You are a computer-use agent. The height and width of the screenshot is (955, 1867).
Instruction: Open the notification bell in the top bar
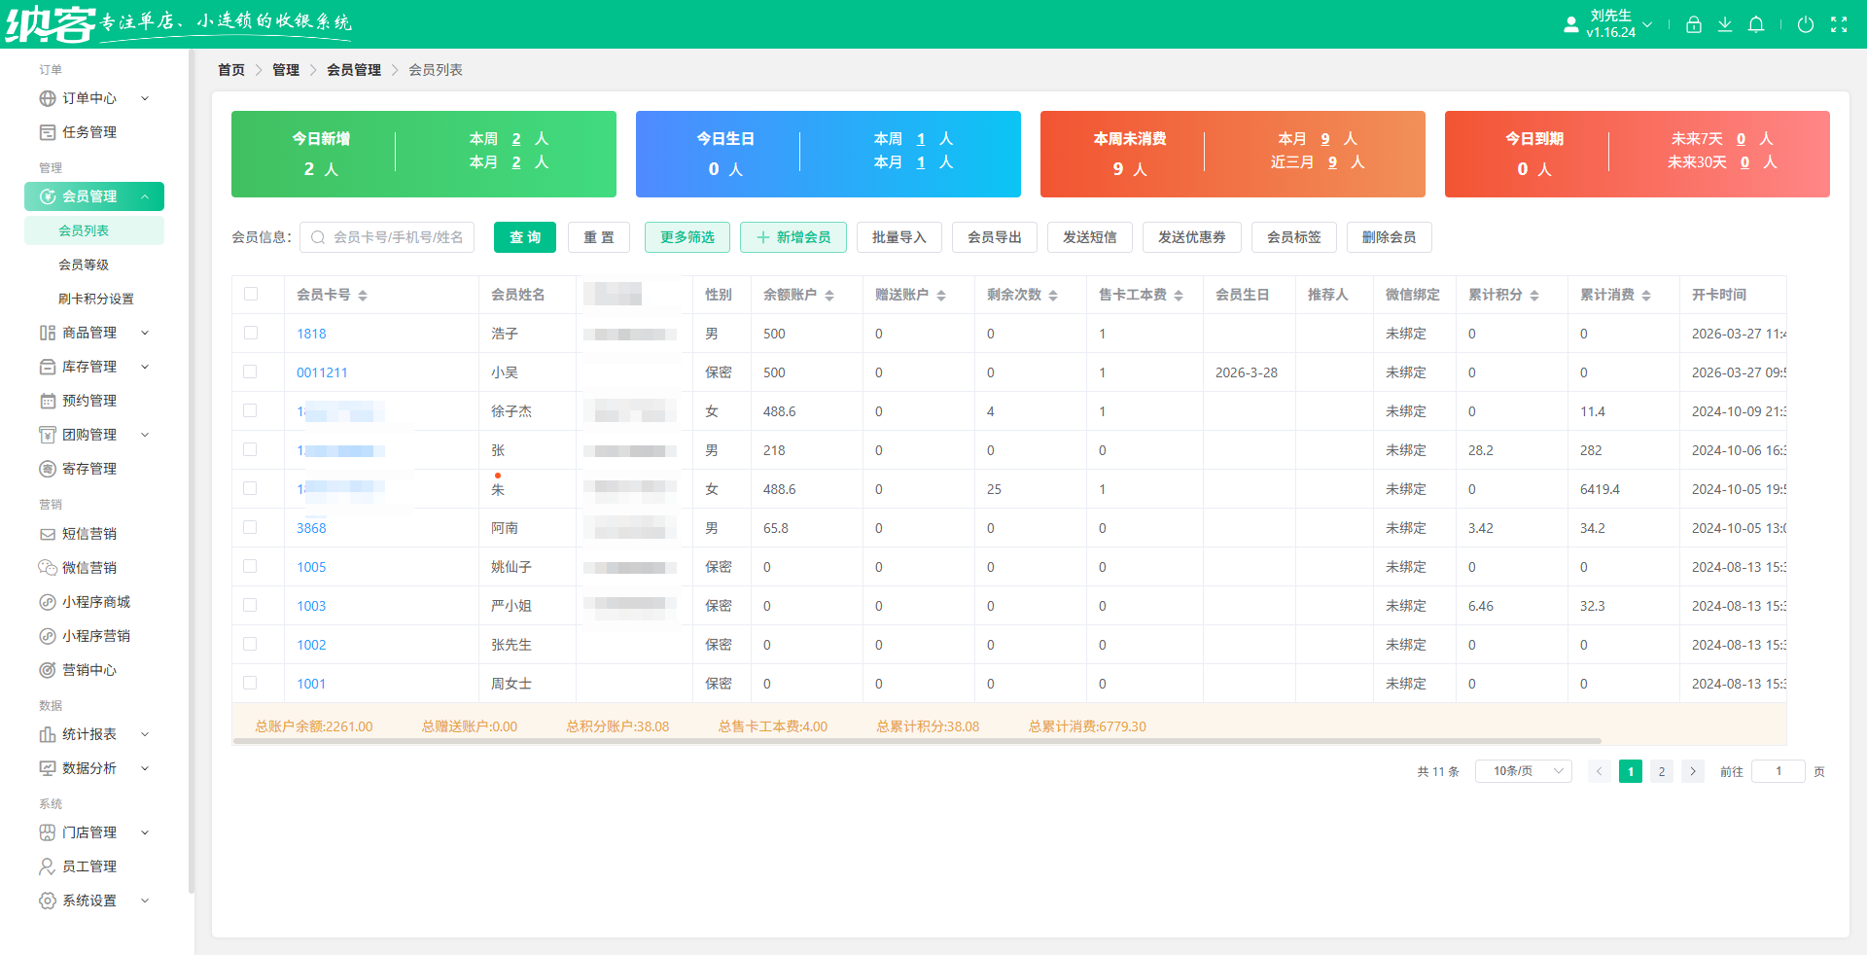click(x=1756, y=24)
